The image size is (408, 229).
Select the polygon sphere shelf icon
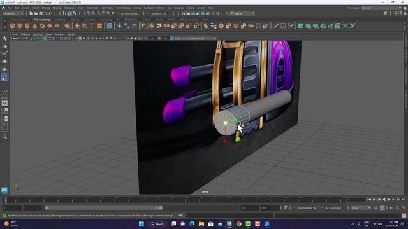[x=13, y=25]
